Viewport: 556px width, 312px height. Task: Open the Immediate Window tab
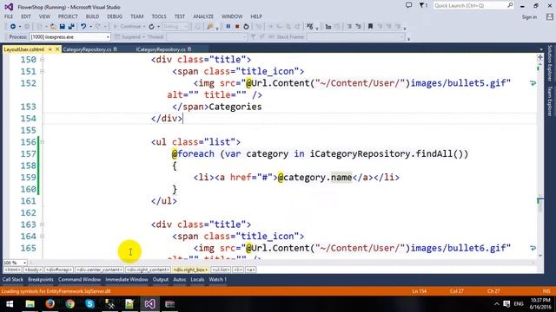click(x=127, y=279)
